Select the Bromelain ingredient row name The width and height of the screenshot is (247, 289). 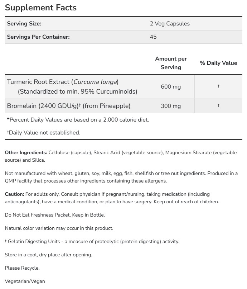[69, 106]
